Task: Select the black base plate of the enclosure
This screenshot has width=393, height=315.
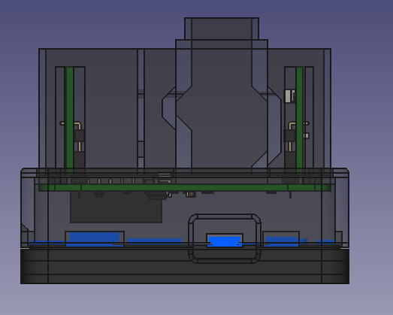Action: [x=185, y=266]
